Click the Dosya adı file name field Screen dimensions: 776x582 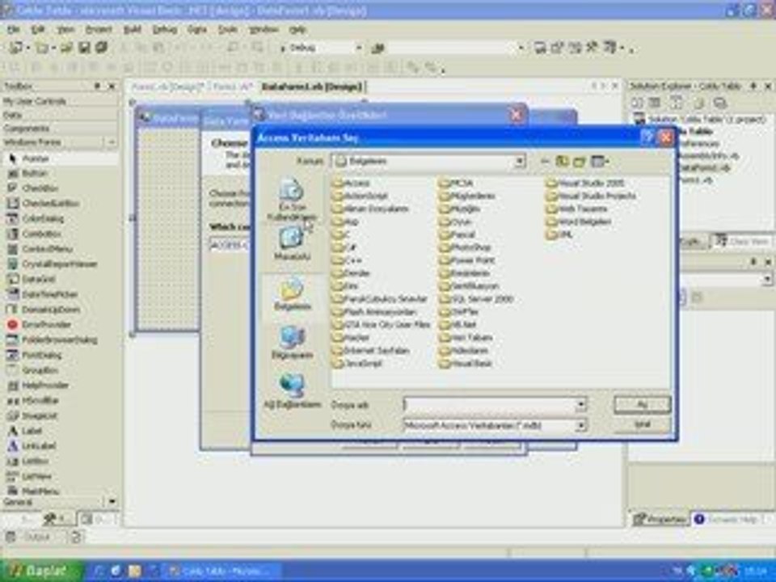coord(490,405)
